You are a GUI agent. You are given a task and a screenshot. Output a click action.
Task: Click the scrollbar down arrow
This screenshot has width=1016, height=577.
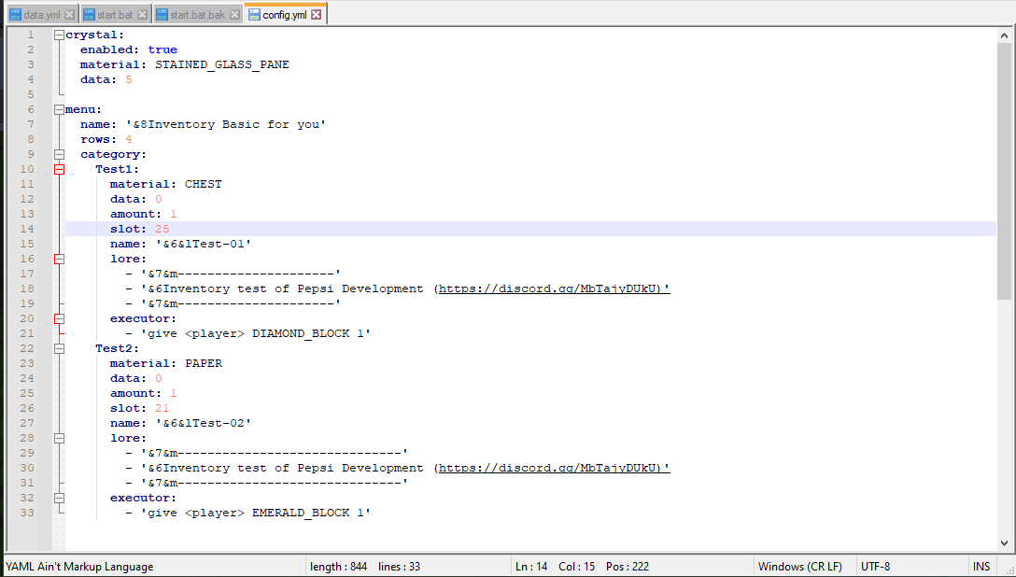click(x=1005, y=542)
